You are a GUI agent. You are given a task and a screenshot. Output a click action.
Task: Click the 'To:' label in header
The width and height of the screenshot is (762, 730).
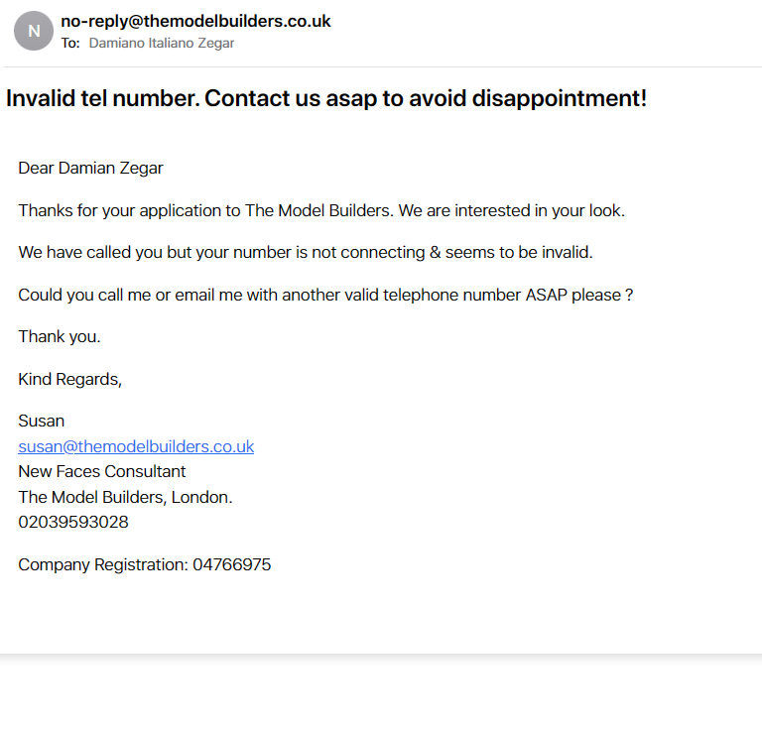pos(70,44)
